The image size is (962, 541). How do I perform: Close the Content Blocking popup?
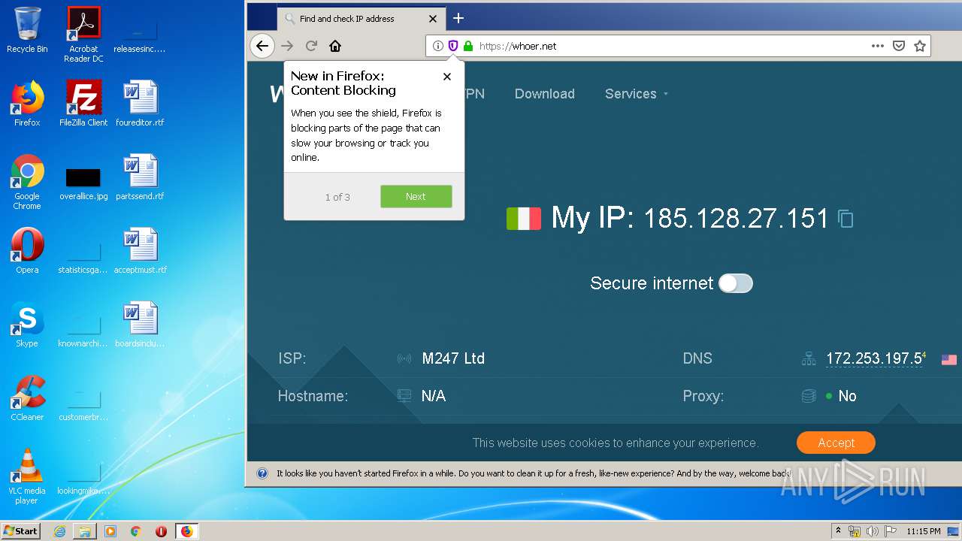pyautogui.click(x=447, y=77)
